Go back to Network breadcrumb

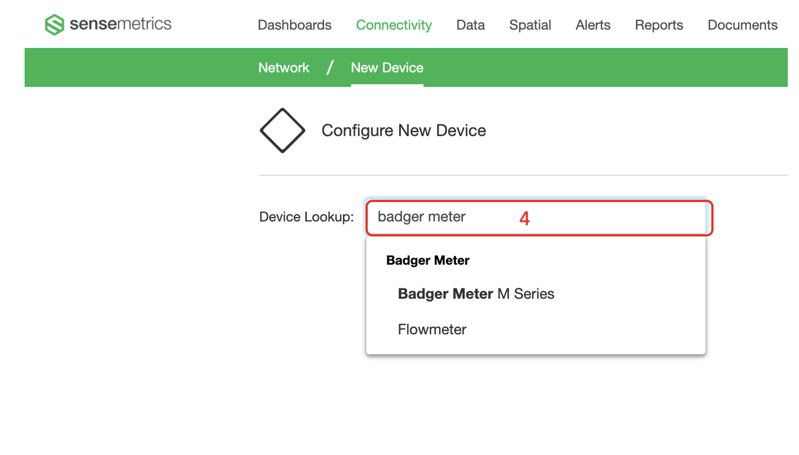click(284, 67)
